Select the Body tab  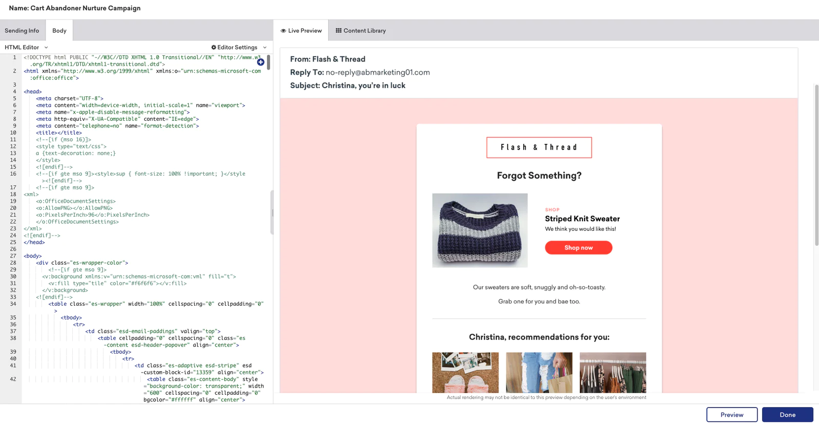click(x=59, y=31)
